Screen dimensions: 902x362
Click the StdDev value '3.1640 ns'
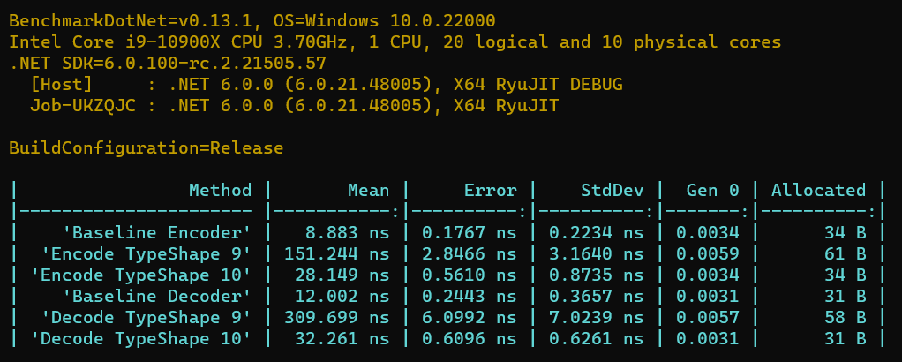(x=597, y=253)
